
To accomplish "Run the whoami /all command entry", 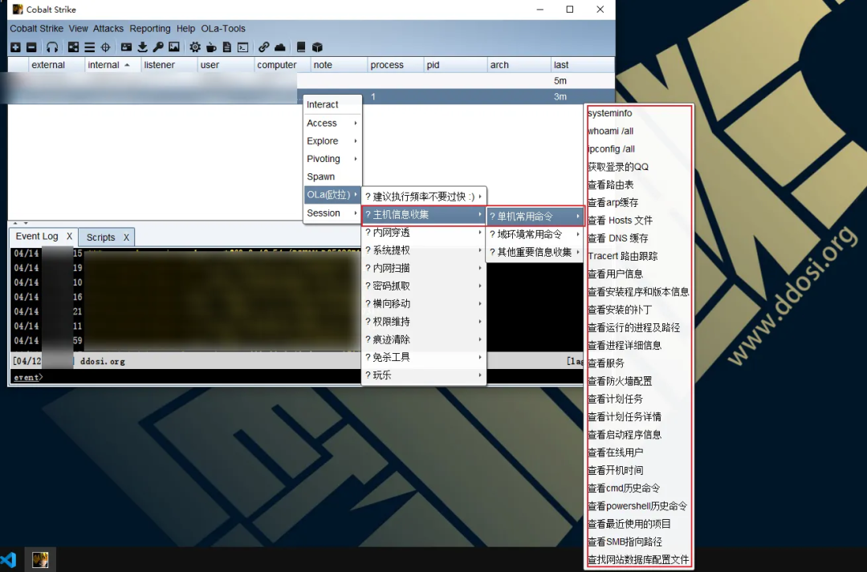I will click(639, 131).
